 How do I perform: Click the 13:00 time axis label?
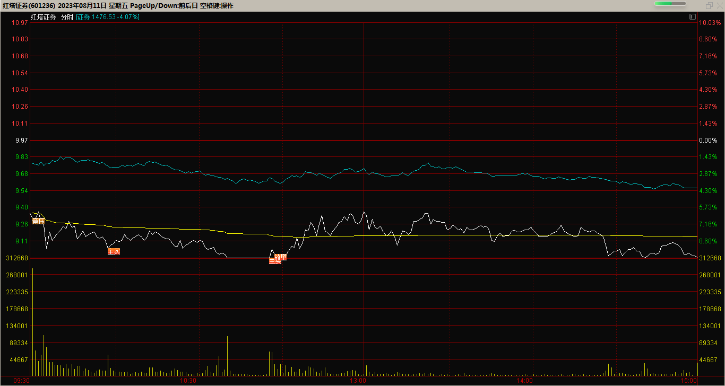pos(358,381)
